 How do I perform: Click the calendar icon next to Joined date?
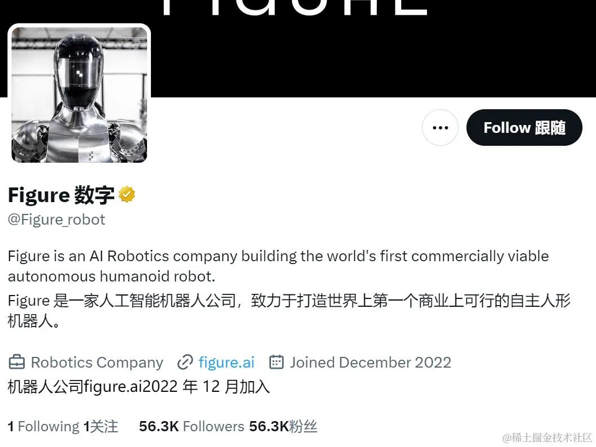coord(277,363)
